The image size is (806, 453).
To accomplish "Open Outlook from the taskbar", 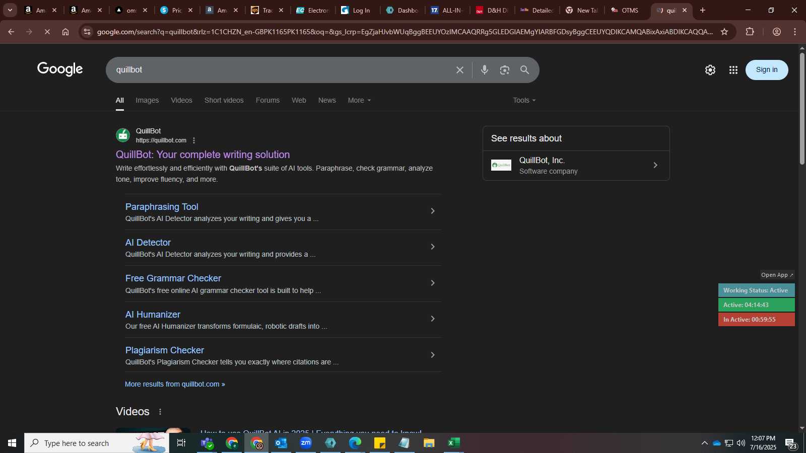I will [x=281, y=443].
